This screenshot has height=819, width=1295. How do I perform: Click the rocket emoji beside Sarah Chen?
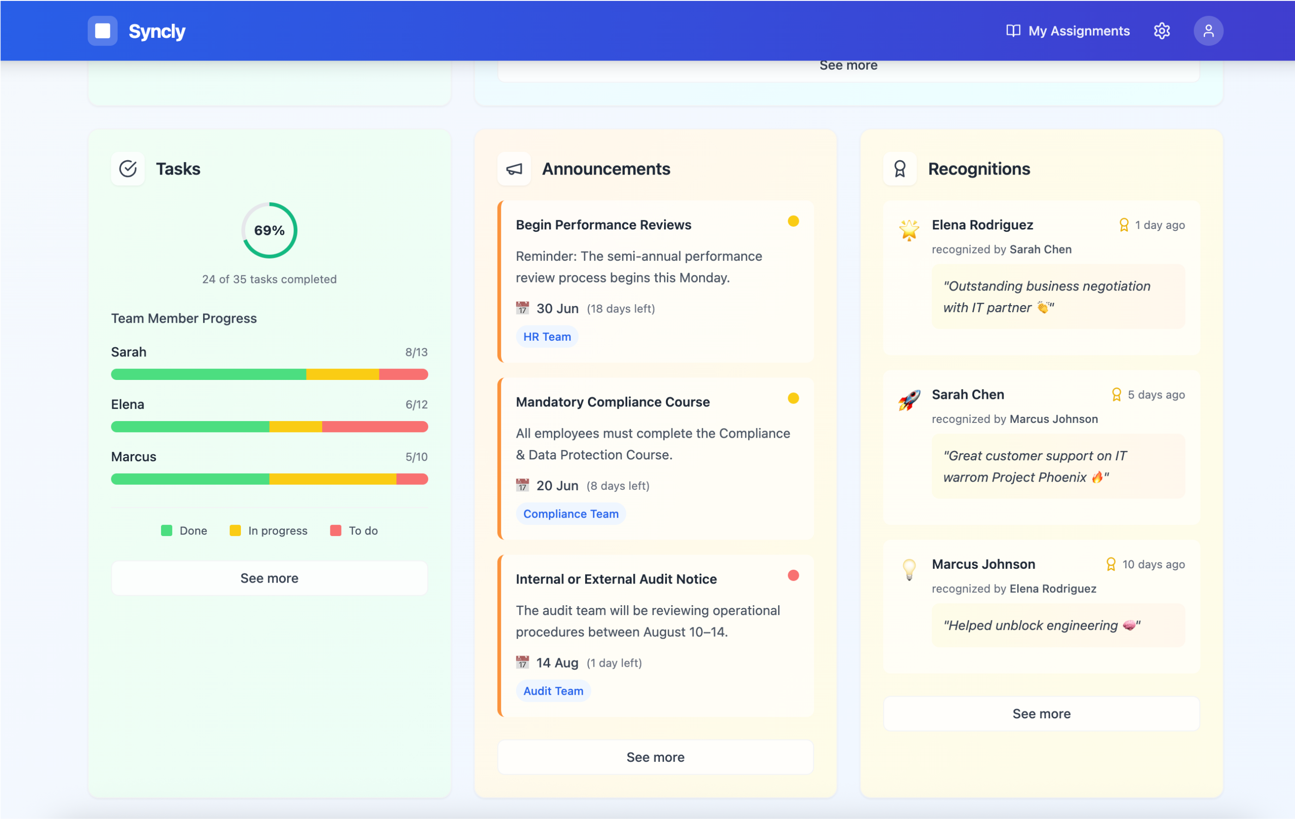click(x=909, y=400)
